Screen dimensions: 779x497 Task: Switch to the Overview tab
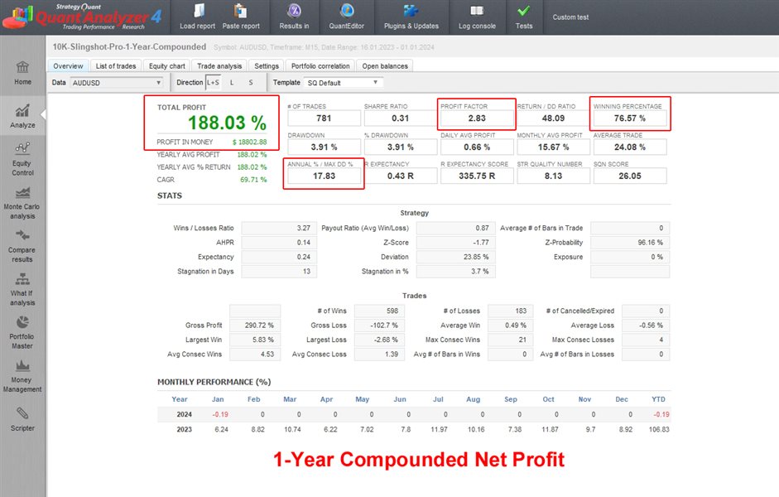[x=68, y=65]
